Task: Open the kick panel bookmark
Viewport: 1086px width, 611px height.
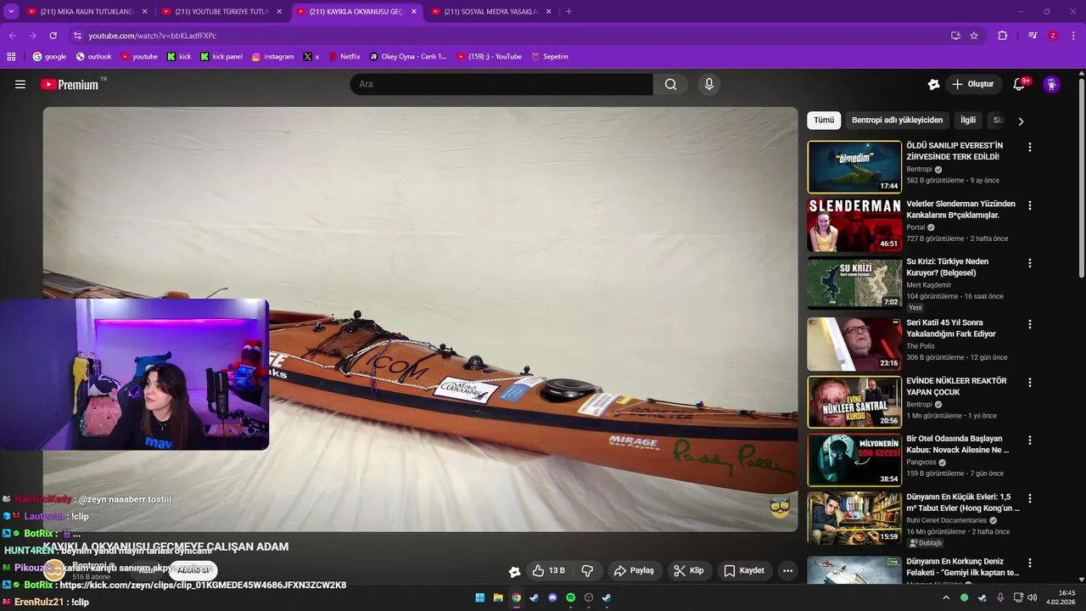Action: coord(221,57)
